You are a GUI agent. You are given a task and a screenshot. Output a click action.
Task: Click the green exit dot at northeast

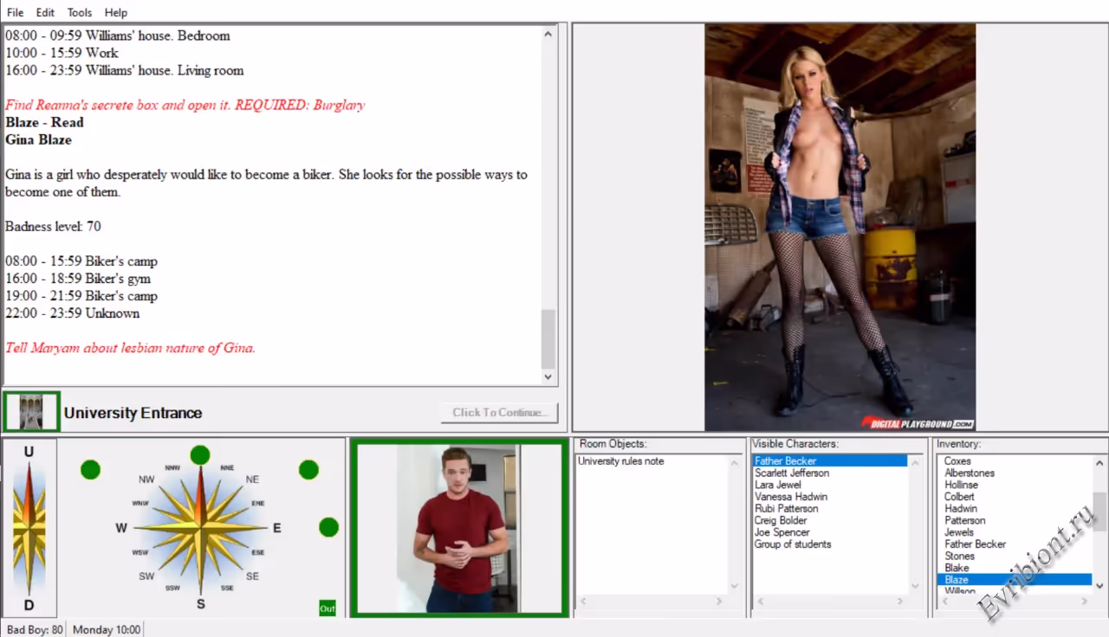(x=308, y=470)
